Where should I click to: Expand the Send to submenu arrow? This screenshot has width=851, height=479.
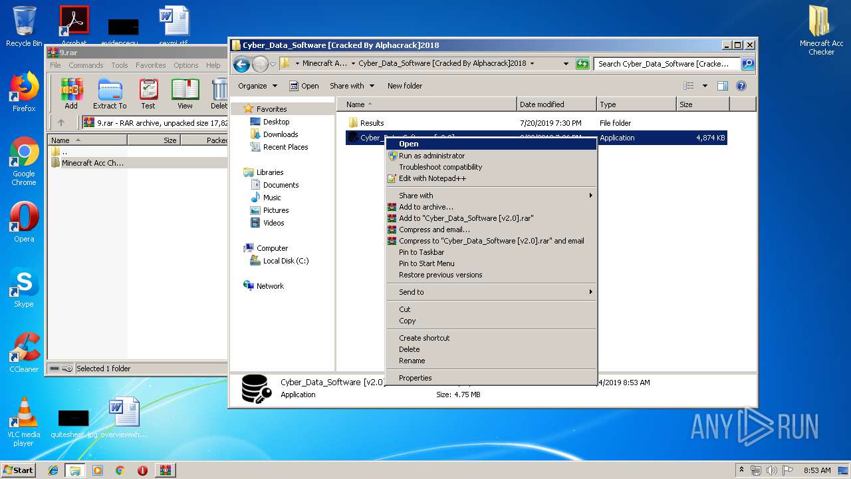point(590,292)
